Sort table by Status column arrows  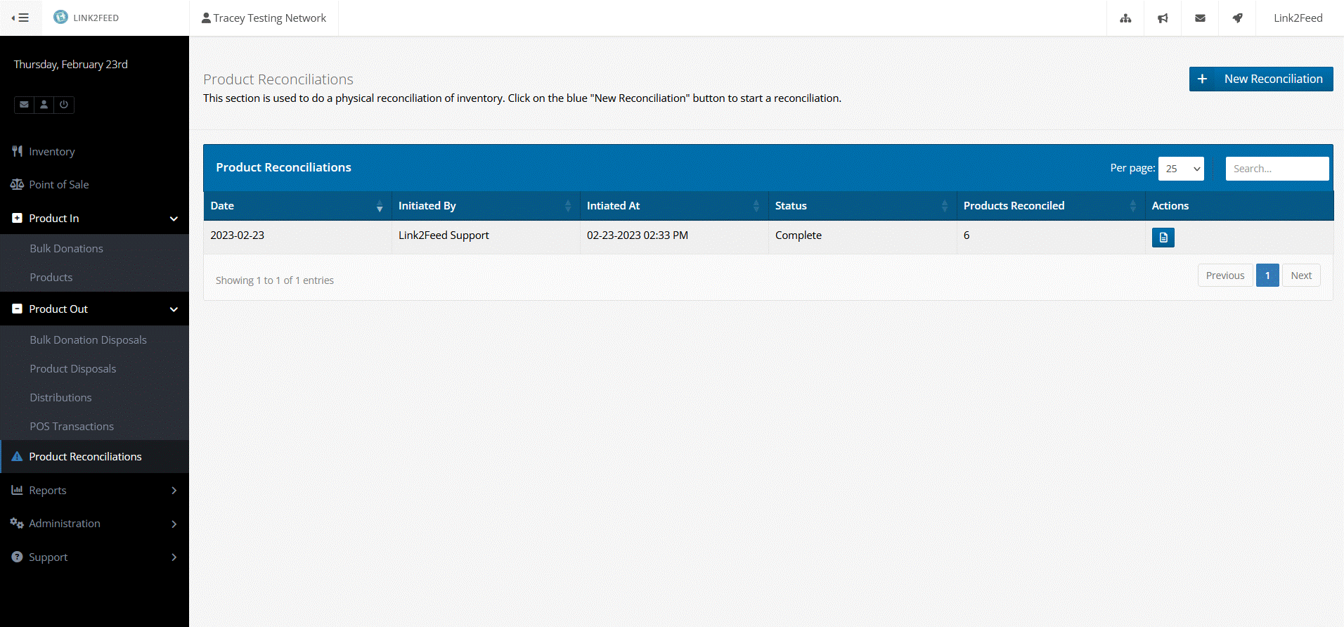pos(945,206)
